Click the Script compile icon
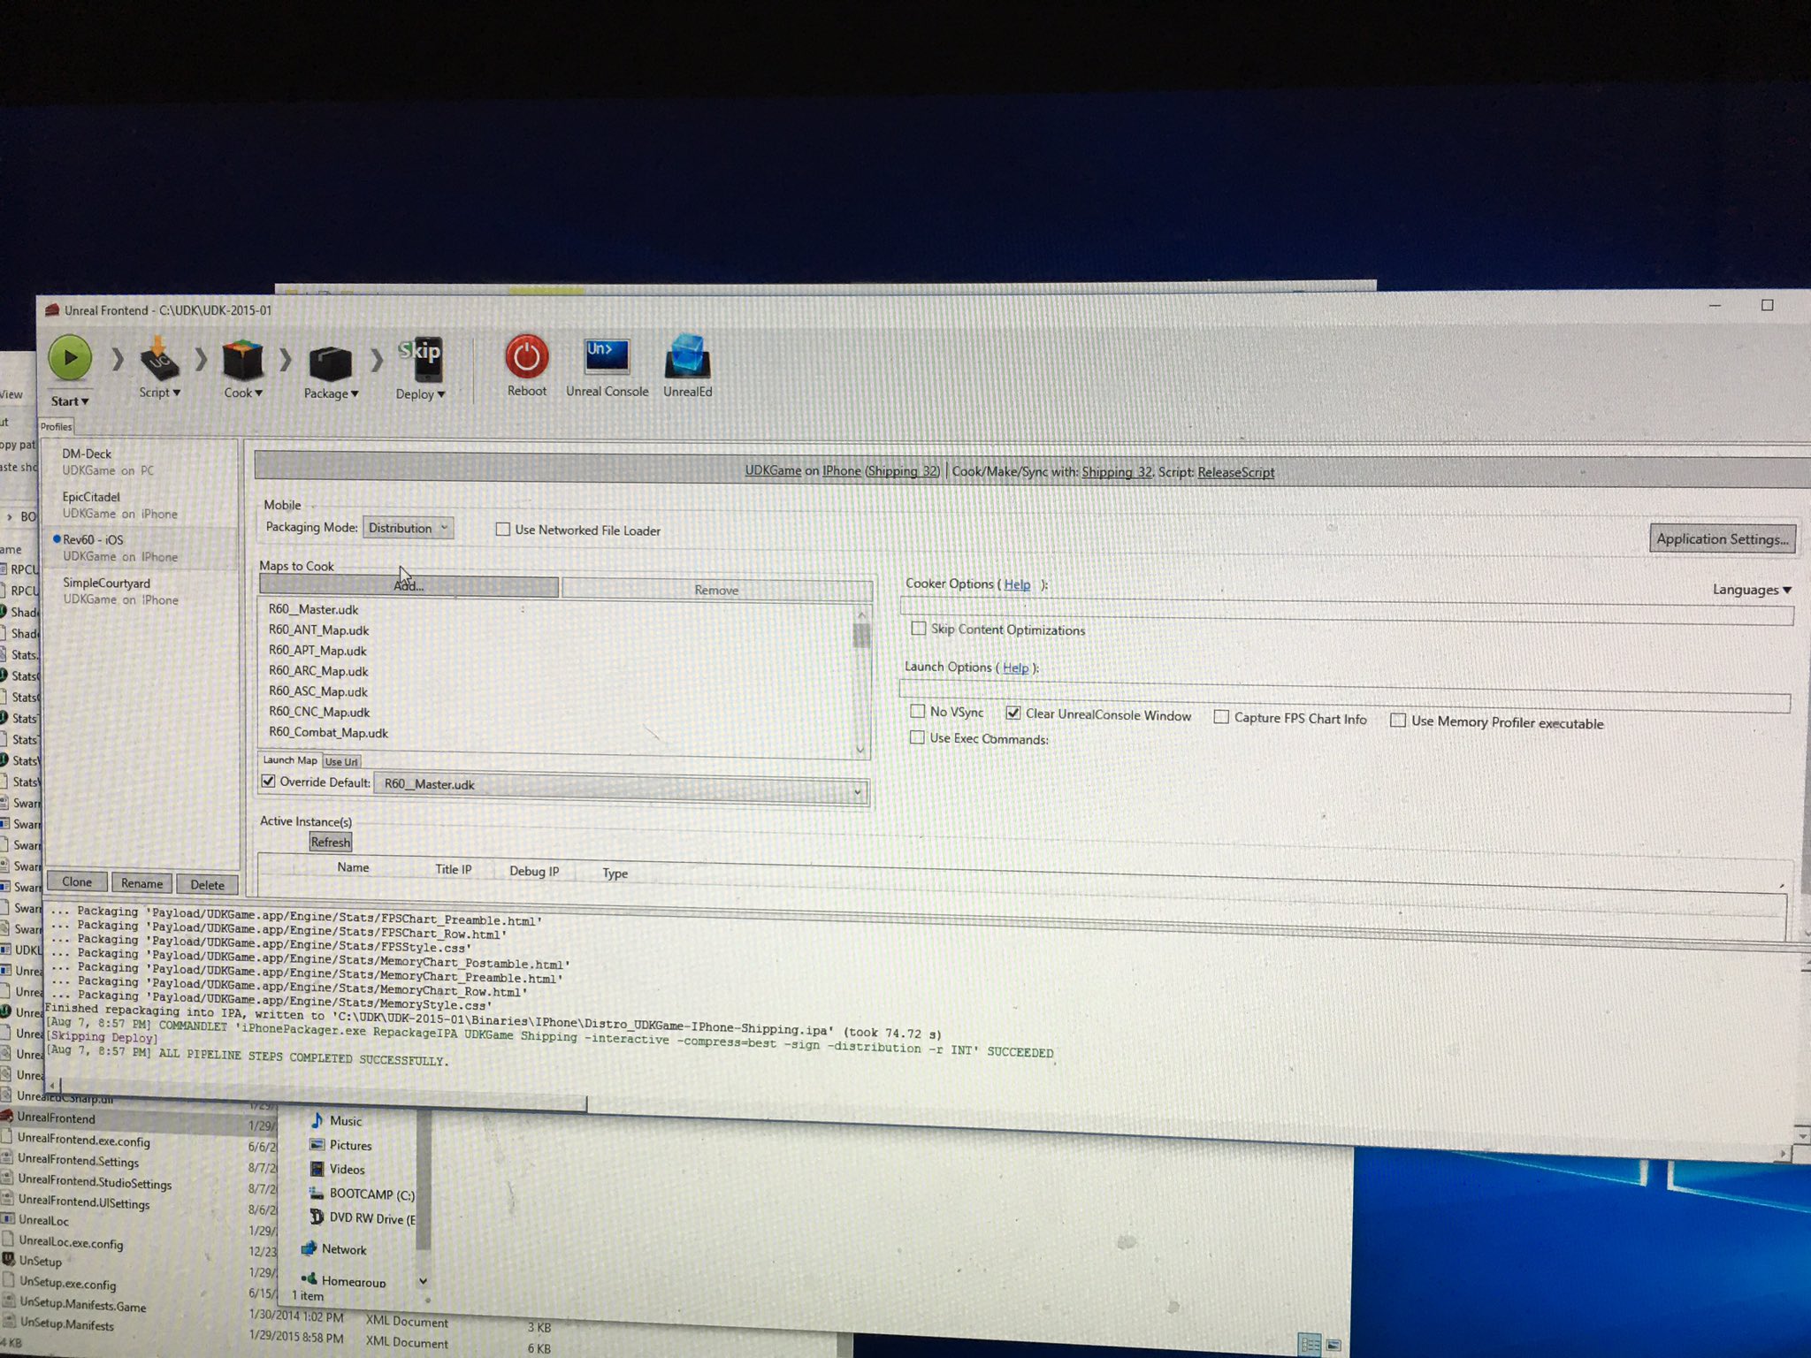 tap(159, 359)
